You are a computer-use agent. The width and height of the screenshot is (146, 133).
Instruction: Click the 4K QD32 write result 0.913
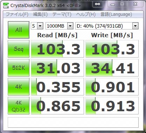click(112, 106)
